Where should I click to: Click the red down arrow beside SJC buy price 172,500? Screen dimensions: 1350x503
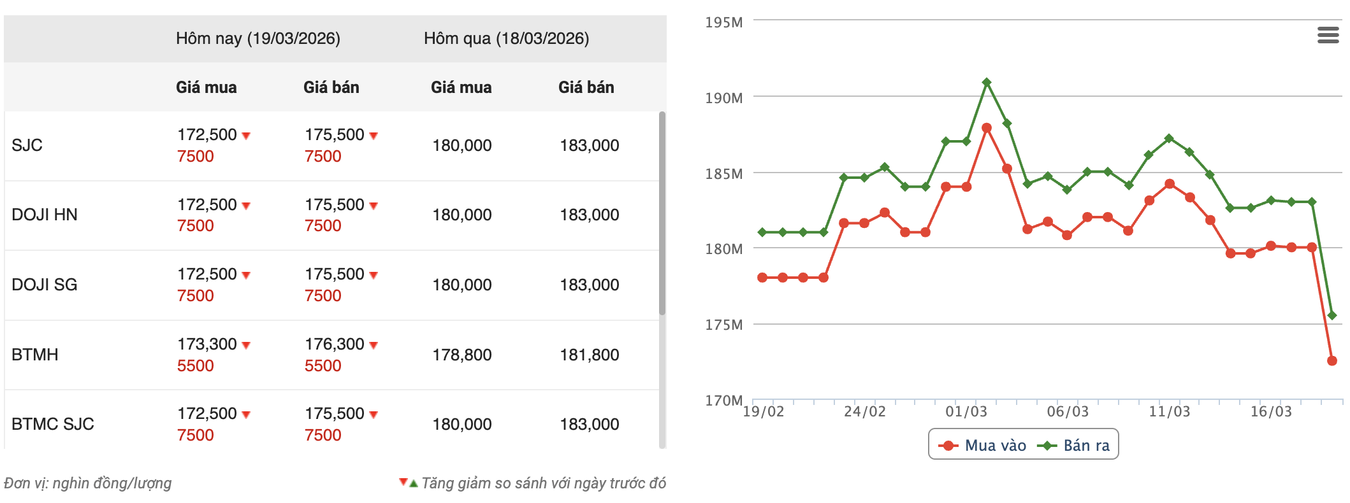246,136
